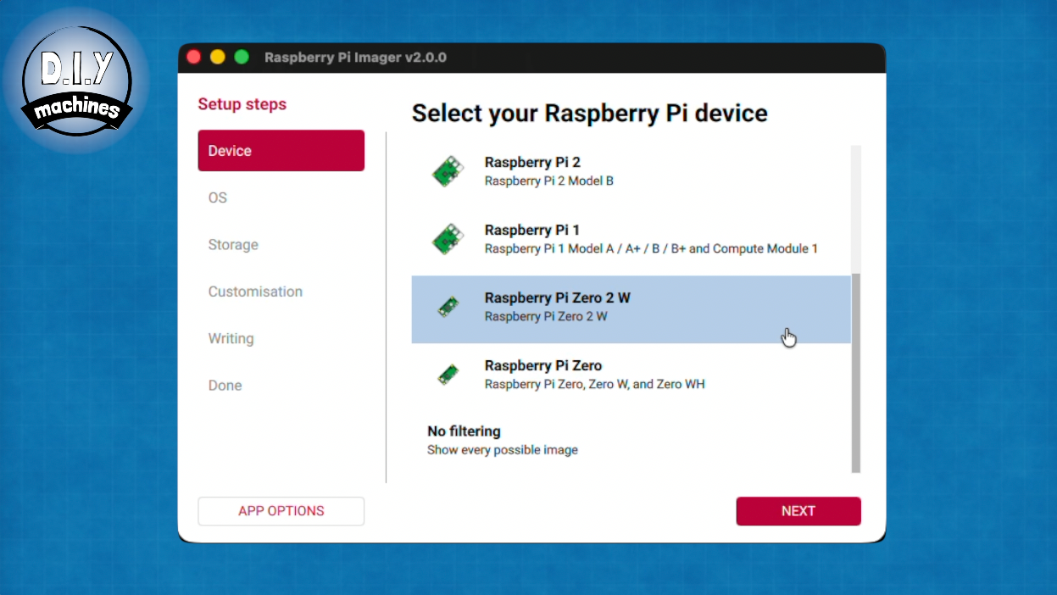Image resolution: width=1057 pixels, height=595 pixels.
Task: Click the red close window button
Action: (x=194, y=57)
